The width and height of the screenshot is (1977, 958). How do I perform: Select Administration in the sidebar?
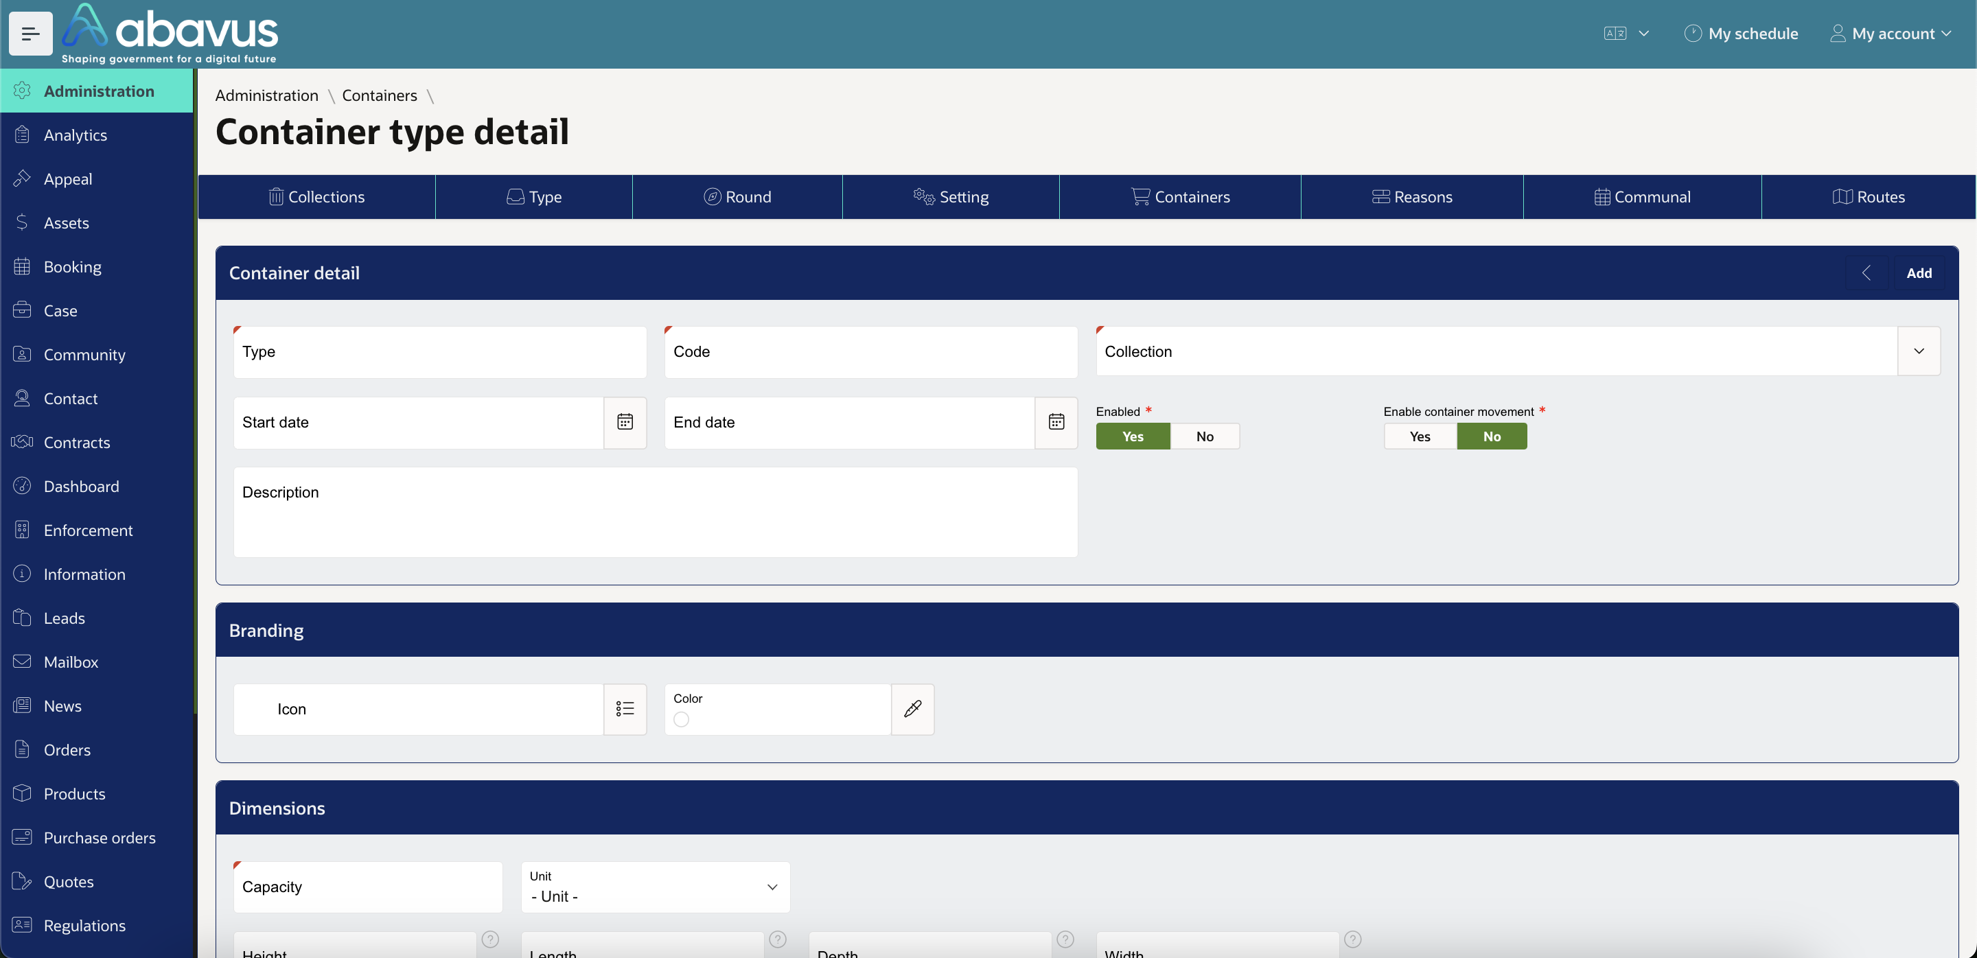coord(97,91)
